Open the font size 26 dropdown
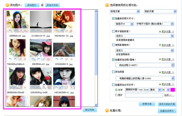 coord(166,90)
